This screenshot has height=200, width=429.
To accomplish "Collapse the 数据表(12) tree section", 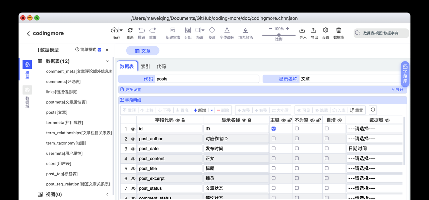I will (107, 61).
